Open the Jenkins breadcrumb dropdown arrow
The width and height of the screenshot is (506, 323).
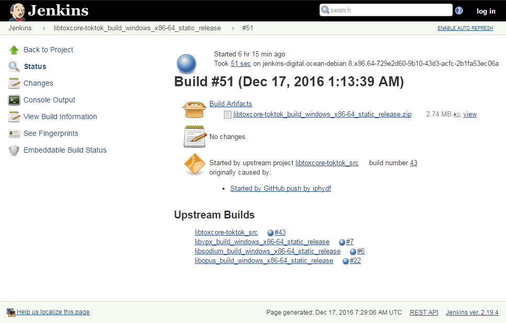click(x=44, y=28)
